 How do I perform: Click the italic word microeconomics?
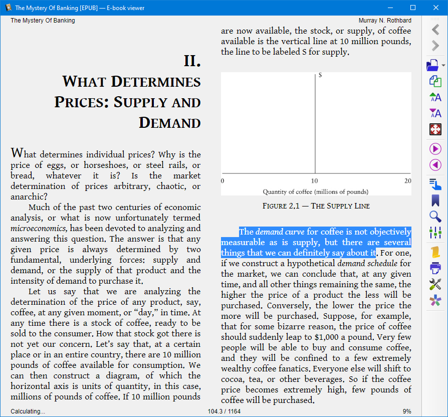click(39, 229)
